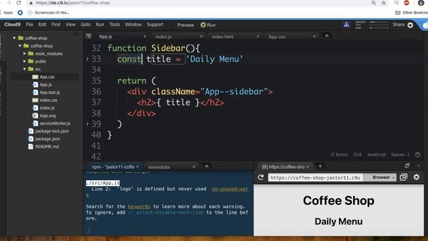Open the File menu
Viewport: 428px width, 241px height.
[29, 25]
